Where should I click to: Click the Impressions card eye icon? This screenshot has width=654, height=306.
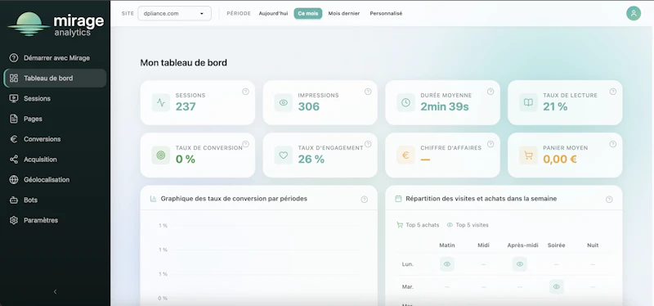pyautogui.click(x=283, y=102)
